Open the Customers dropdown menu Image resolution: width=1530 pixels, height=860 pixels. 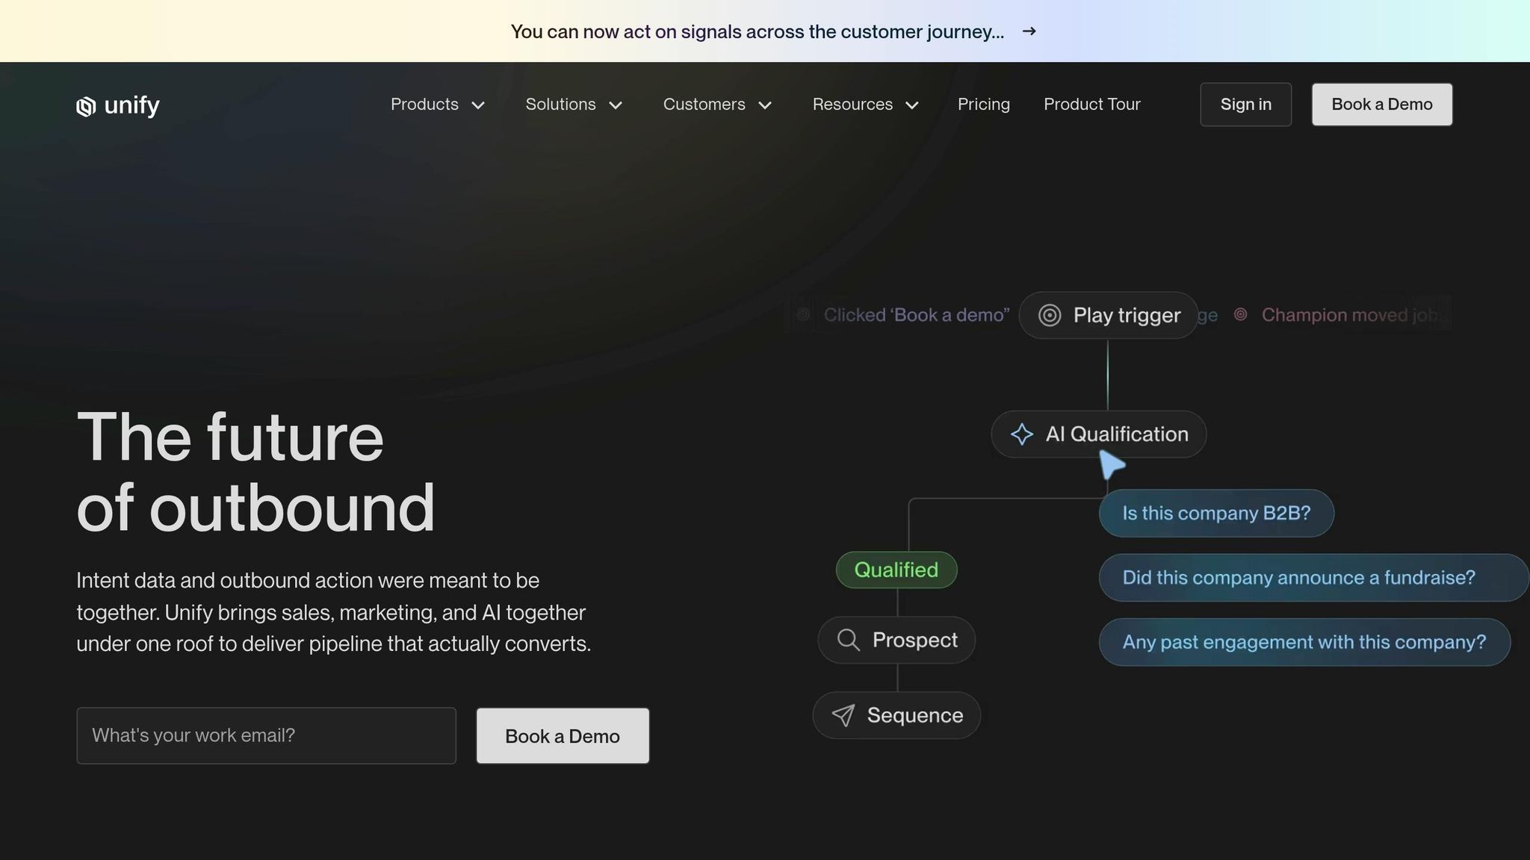tap(716, 105)
